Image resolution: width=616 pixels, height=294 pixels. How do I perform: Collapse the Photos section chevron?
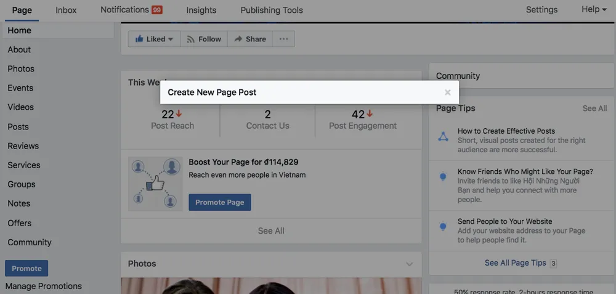(410, 264)
